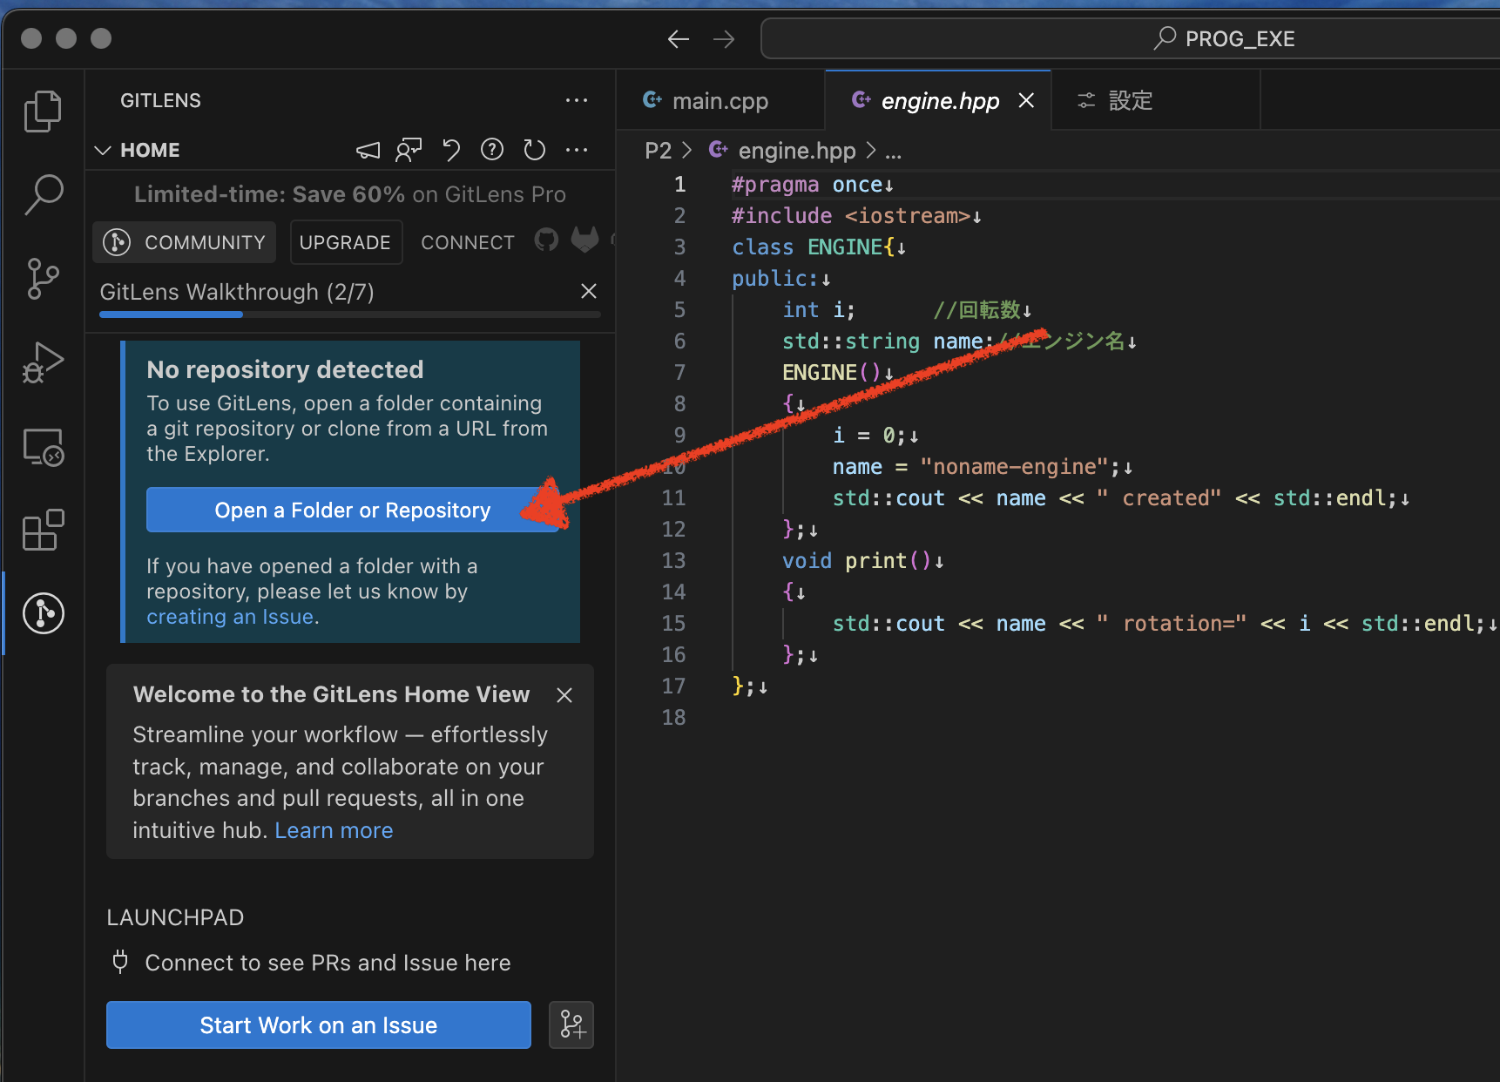
Task: Open the Explorer view in activity bar
Action: (43, 112)
